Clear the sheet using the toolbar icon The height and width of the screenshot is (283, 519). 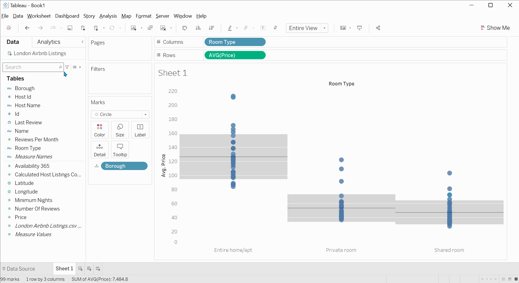[163, 28]
